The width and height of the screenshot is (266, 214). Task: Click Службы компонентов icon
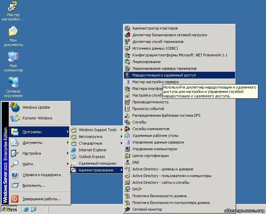(x=127, y=129)
